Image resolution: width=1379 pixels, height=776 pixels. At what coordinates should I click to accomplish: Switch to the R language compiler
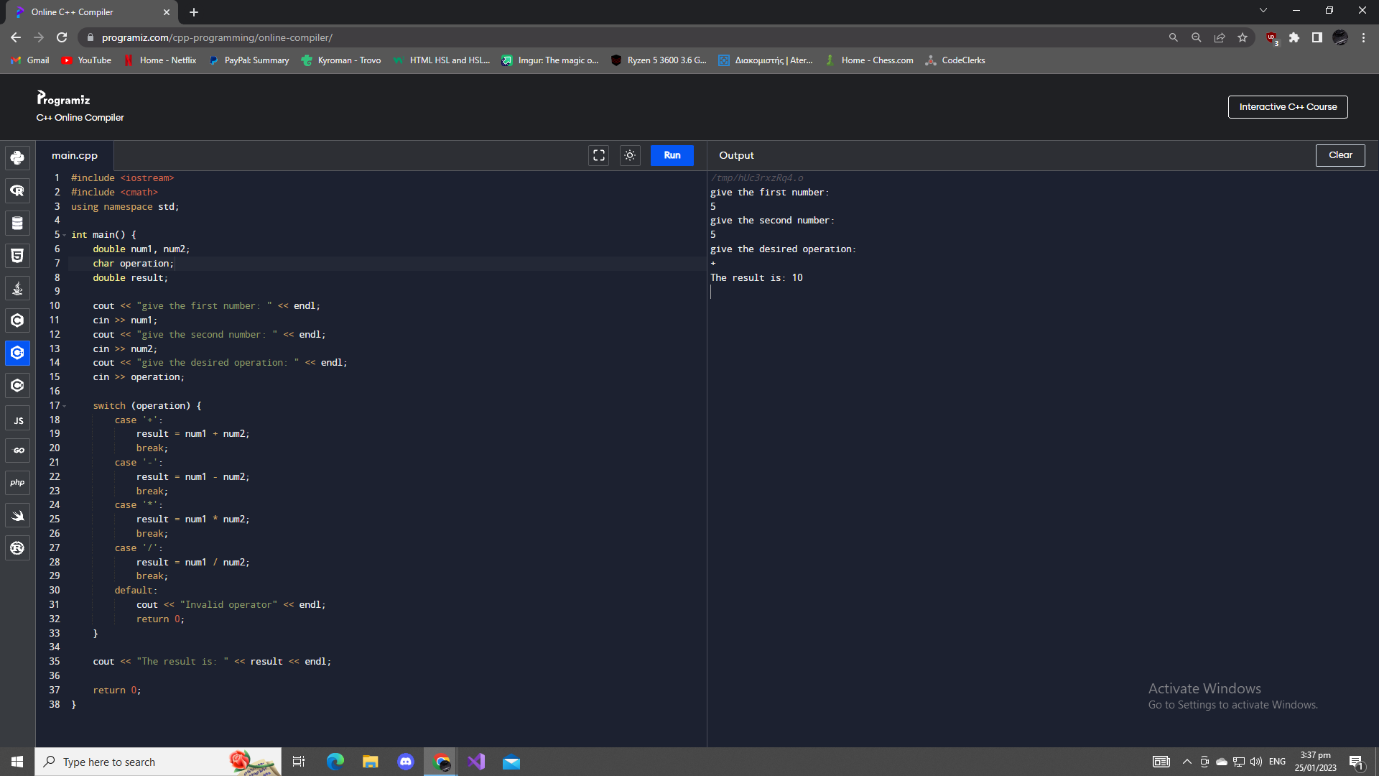click(x=17, y=190)
